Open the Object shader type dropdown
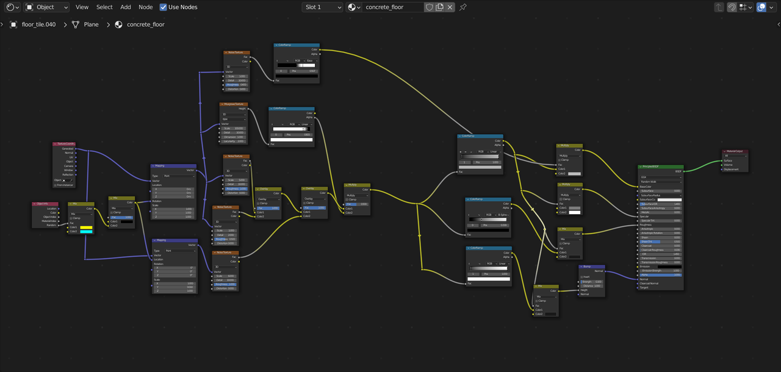 pyautogui.click(x=48, y=7)
